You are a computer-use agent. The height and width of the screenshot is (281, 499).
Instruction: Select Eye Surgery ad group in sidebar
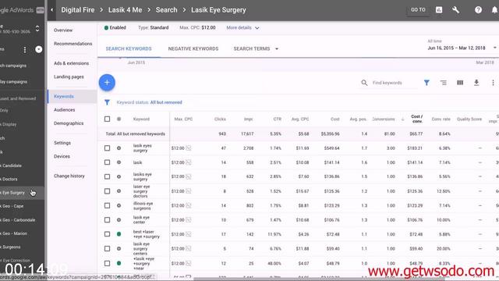13,193
